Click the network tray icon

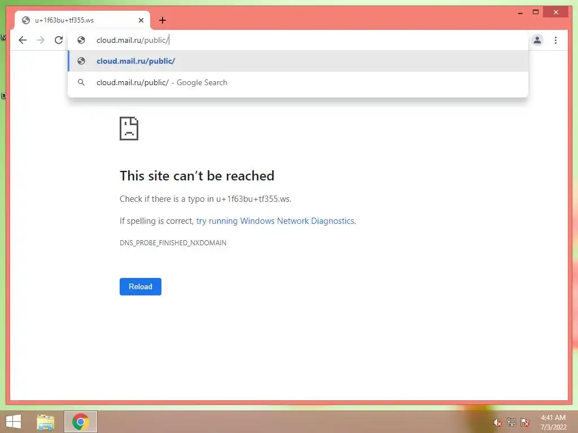pos(511,422)
